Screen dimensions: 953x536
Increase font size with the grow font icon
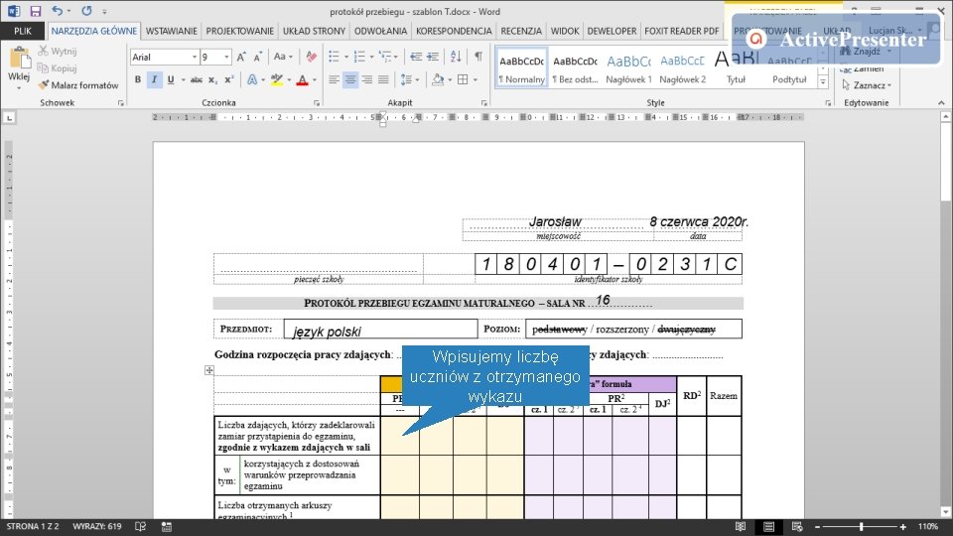coord(241,57)
